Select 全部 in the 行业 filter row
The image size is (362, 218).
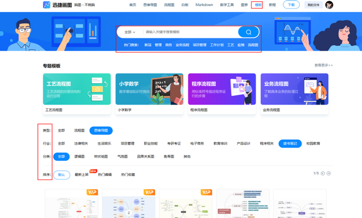click(x=61, y=143)
